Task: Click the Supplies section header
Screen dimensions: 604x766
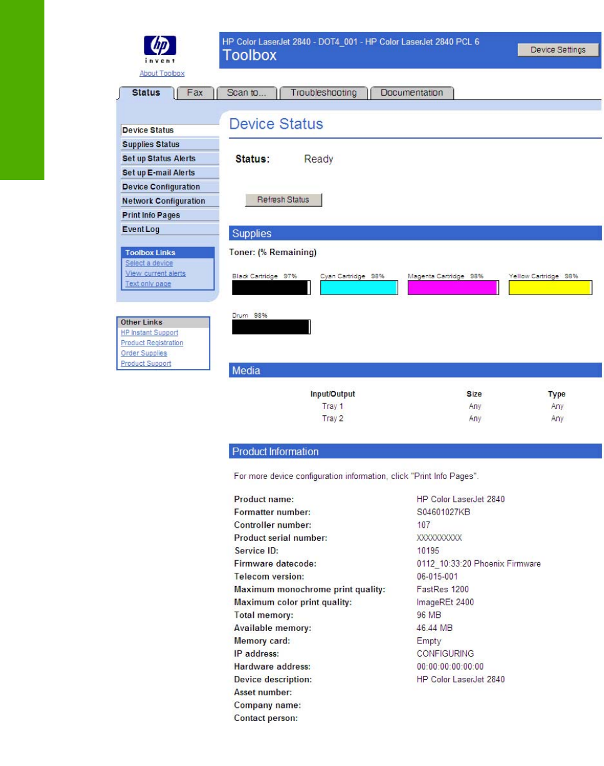Action: (415, 234)
